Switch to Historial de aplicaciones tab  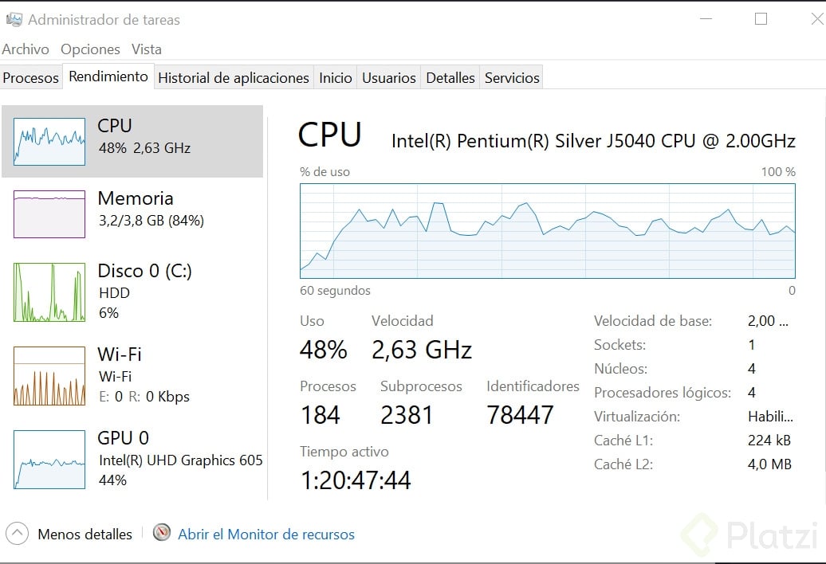tap(234, 78)
